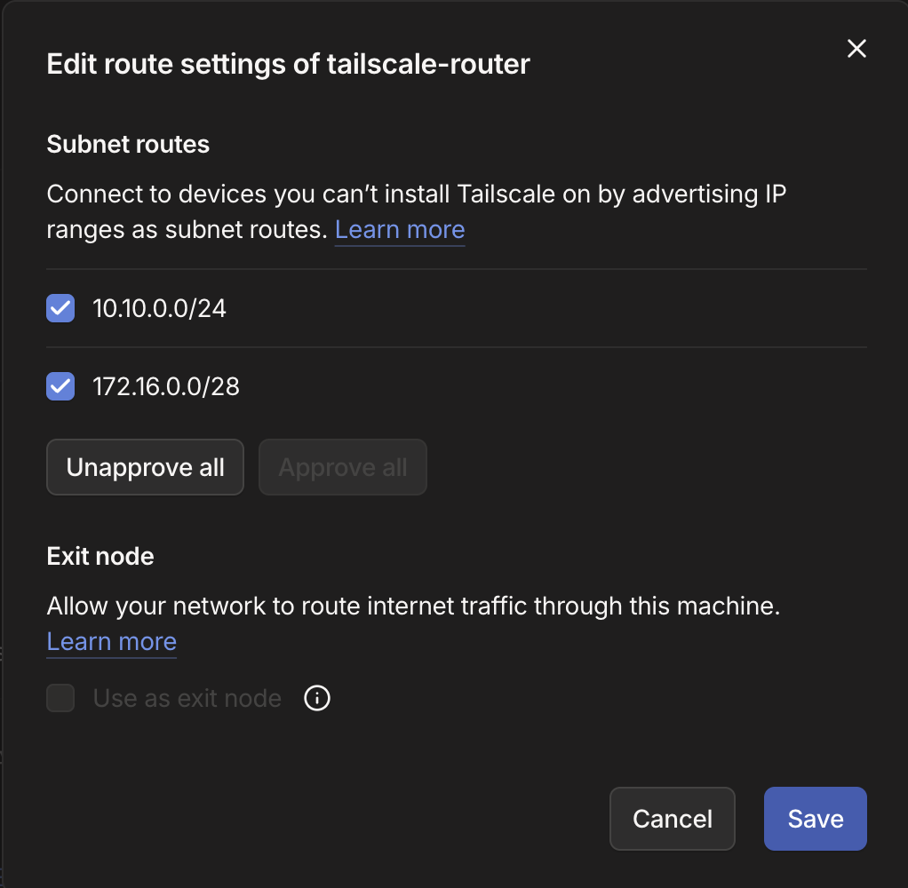Screen dimensions: 908x888
Task: Click the Exit node section heading
Action: (x=100, y=557)
